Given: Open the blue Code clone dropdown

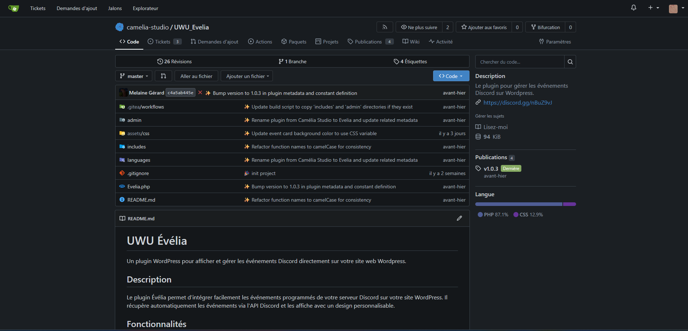Looking at the screenshot, I should (451, 76).
